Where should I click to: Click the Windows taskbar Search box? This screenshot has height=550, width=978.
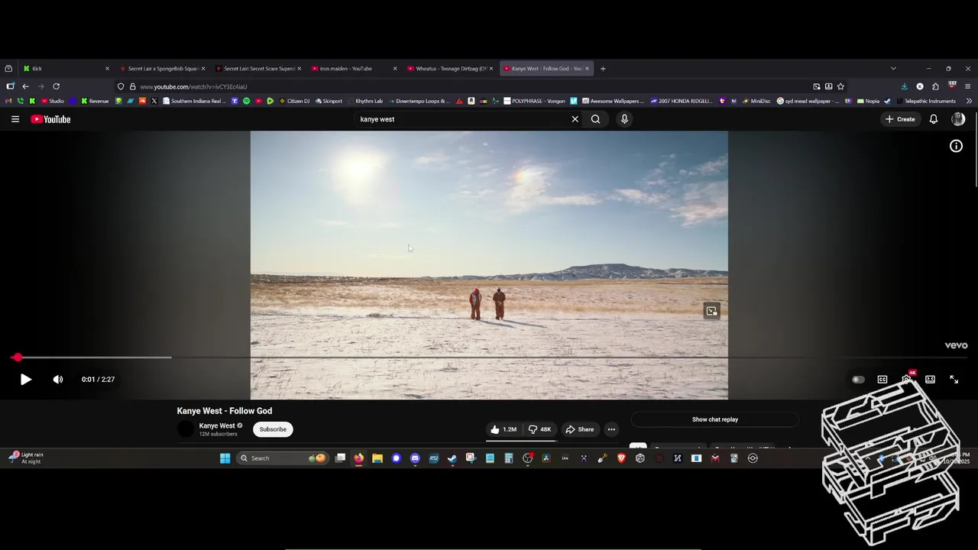[283, 458]
